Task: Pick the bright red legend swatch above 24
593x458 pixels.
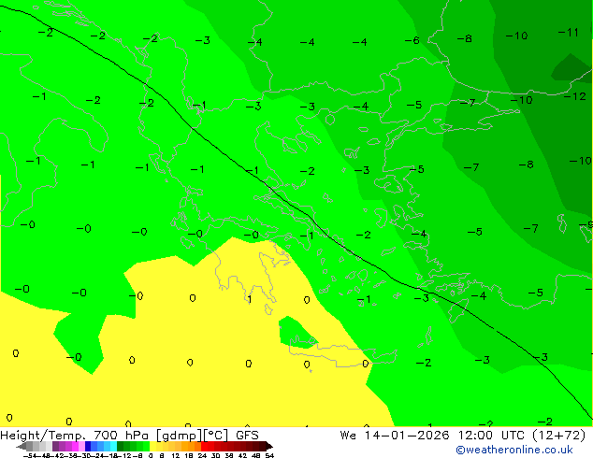Action: [x=204, y=446]
